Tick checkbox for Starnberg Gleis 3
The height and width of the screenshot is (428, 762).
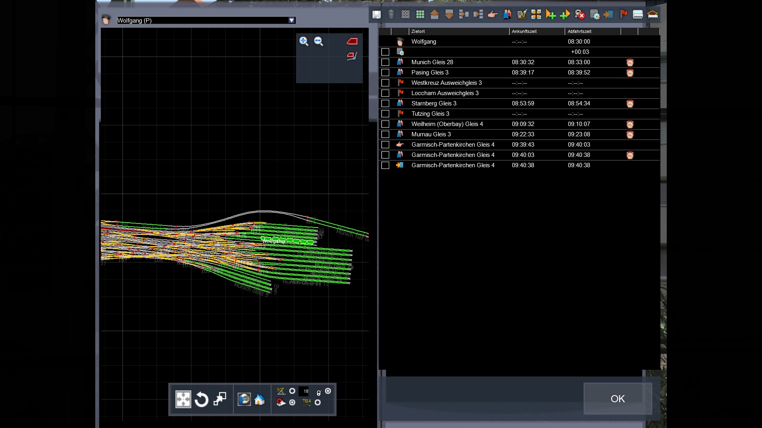[385, 103]
